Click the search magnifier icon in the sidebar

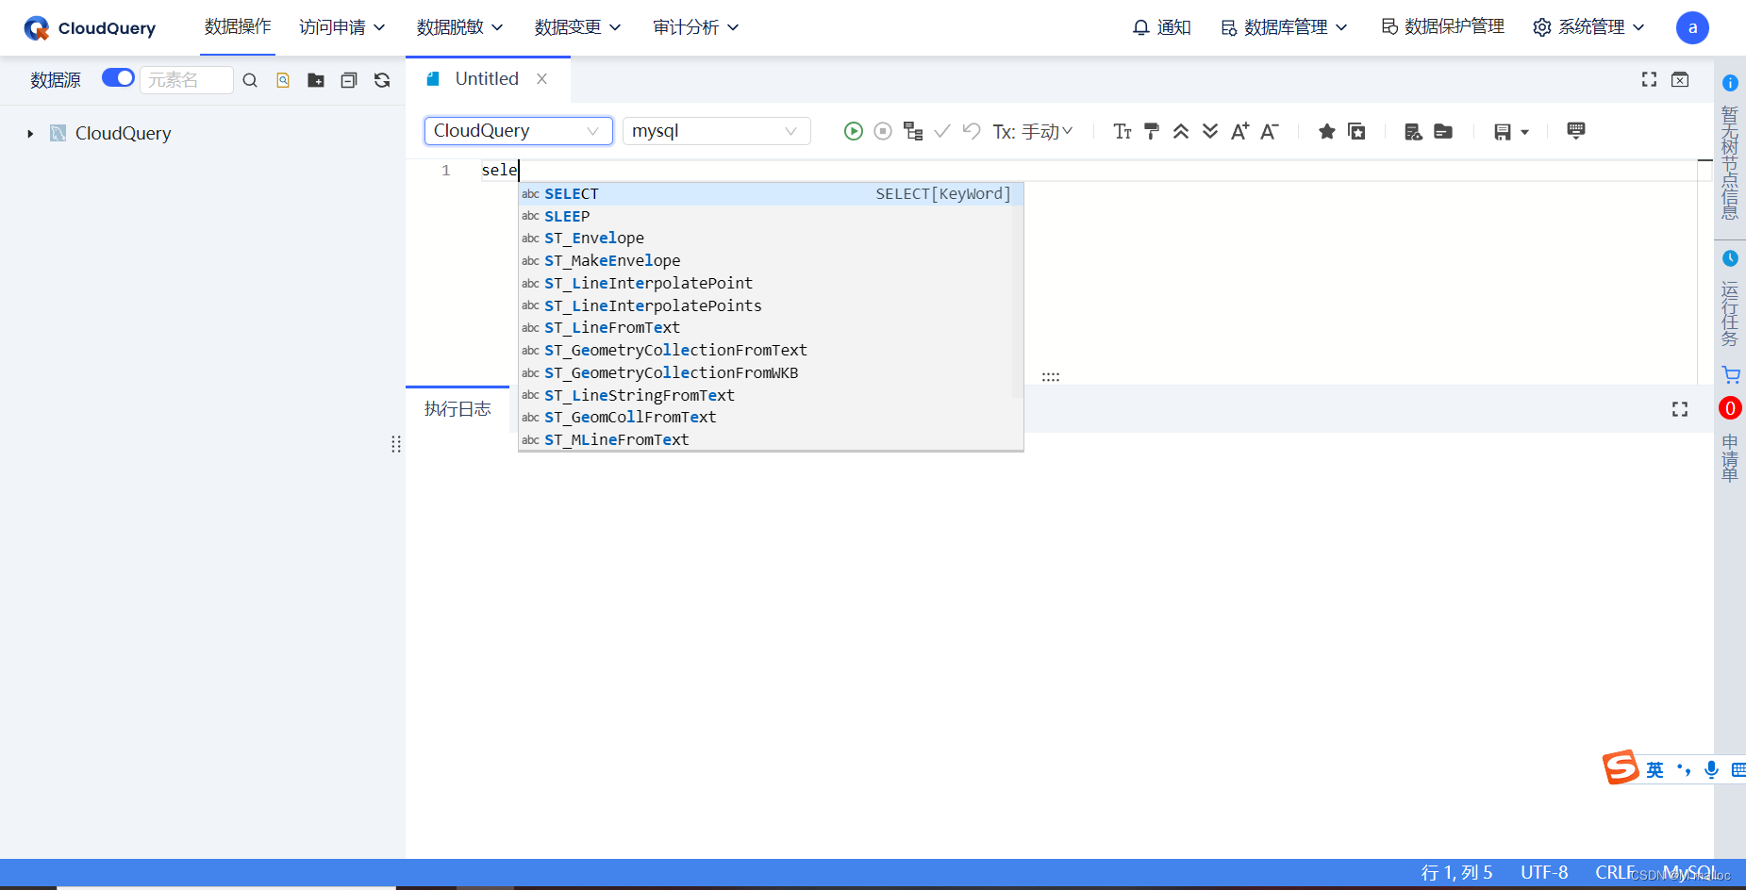250,80
